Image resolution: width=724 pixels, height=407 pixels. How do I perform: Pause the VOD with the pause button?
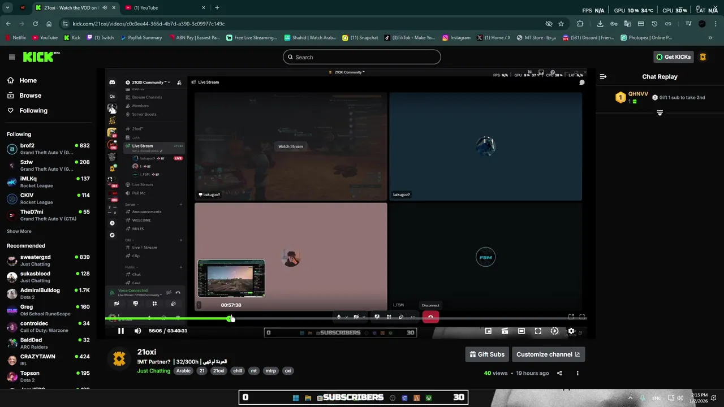[120, 331]
